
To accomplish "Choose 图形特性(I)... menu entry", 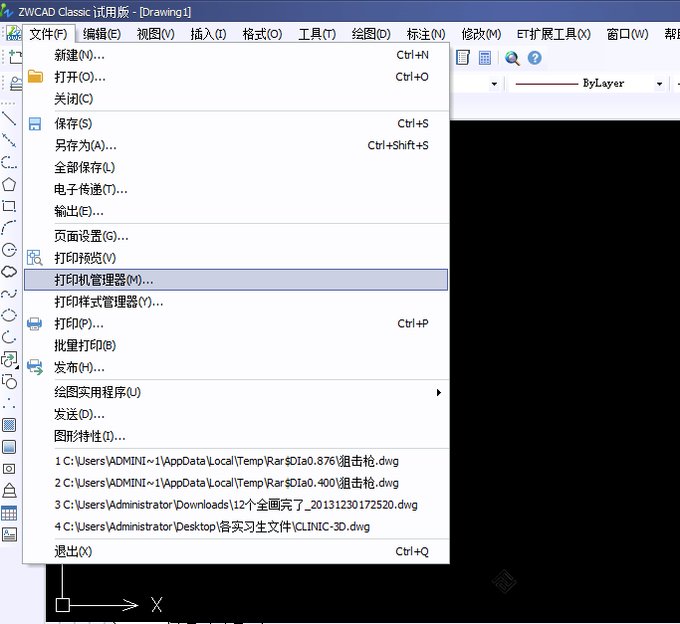I will tap(236, 436).
